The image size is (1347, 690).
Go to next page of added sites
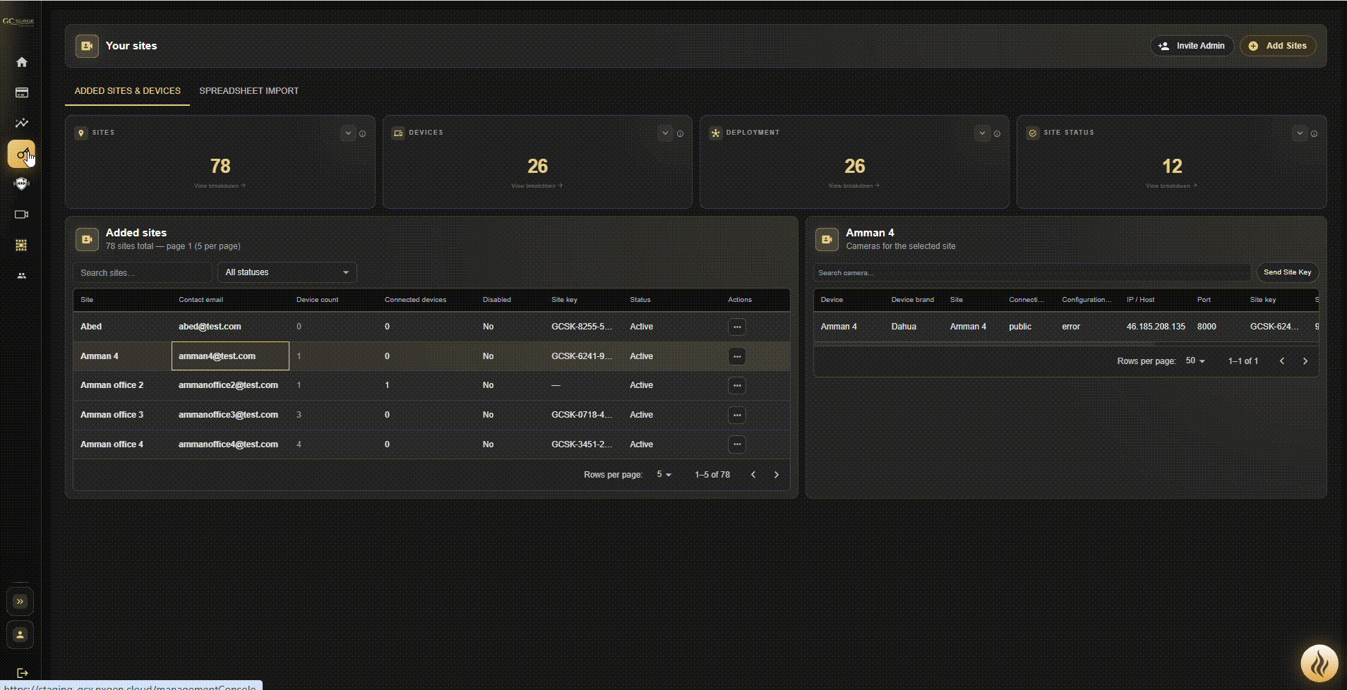(x=777, y=475)
